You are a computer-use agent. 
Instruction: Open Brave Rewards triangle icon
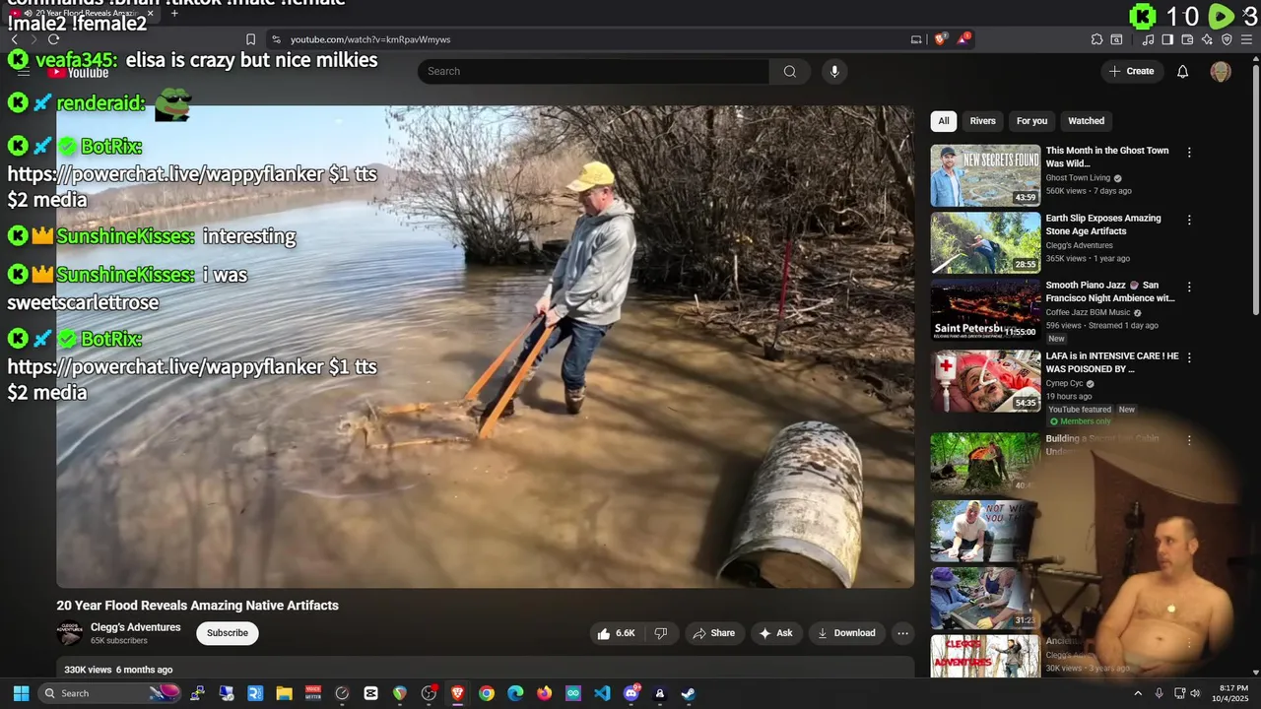[x=963, y=39]
